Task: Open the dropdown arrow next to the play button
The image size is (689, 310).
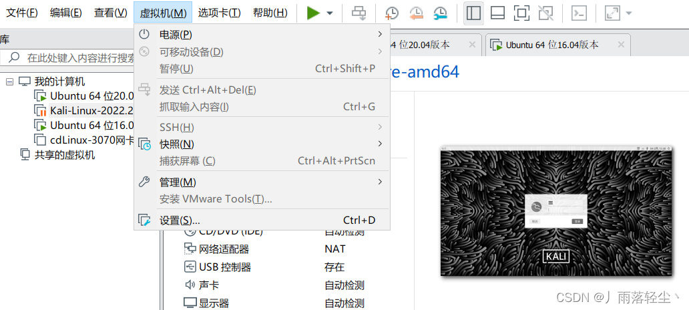Action: coord(330,13)
